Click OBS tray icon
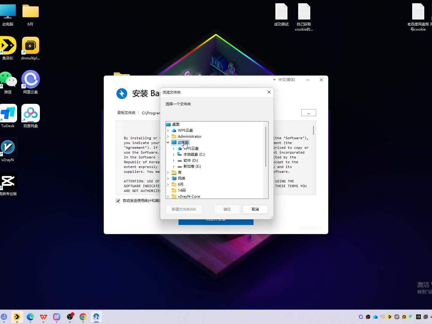 point(368,317)
